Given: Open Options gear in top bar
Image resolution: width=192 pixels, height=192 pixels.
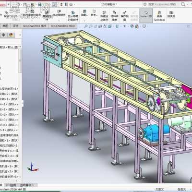Looking at the screenshot, I should pos(71,4).
